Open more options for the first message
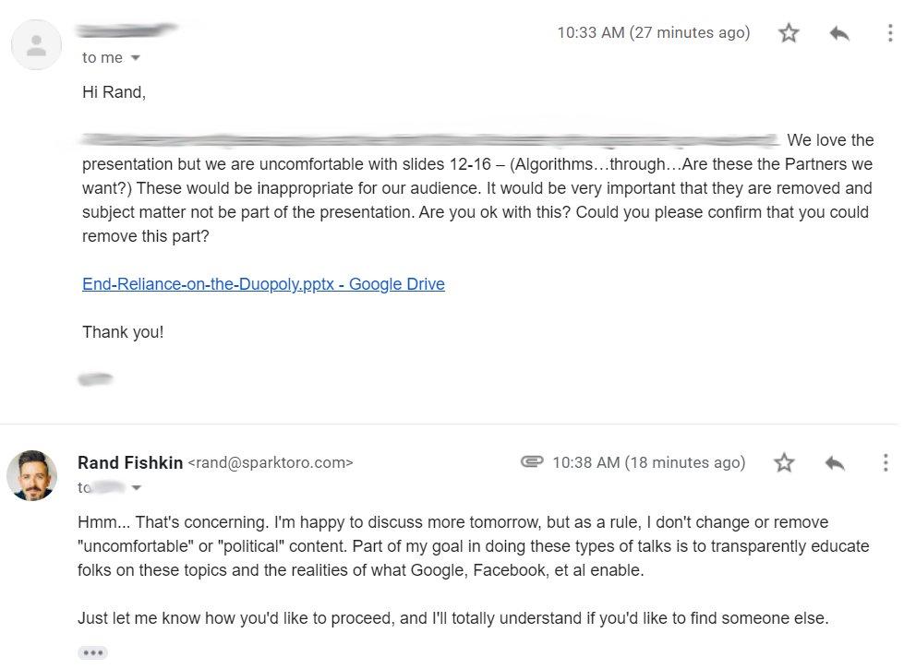The height and width of the screenshot is (669, 904). click(889, 33)
